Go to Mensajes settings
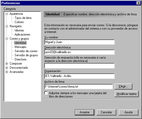142x119 pixels. point(21,47)
